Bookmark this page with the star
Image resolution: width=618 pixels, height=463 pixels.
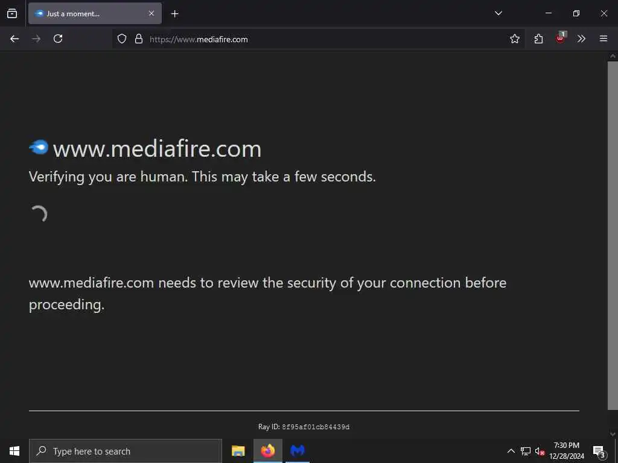pyautogui.click(x=514, y=39)
